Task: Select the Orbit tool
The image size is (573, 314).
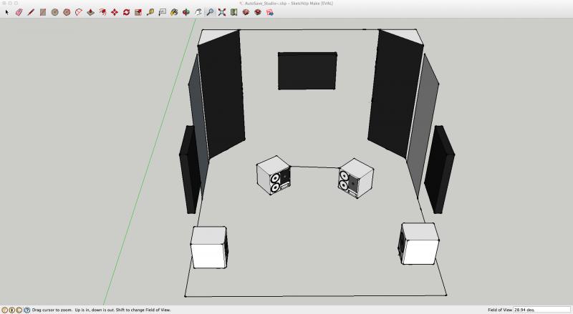Action: point(186,12)
